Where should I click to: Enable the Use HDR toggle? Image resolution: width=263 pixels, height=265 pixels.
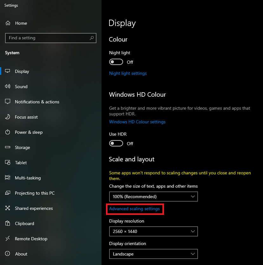pyautogui.click(x=116, y=143)
